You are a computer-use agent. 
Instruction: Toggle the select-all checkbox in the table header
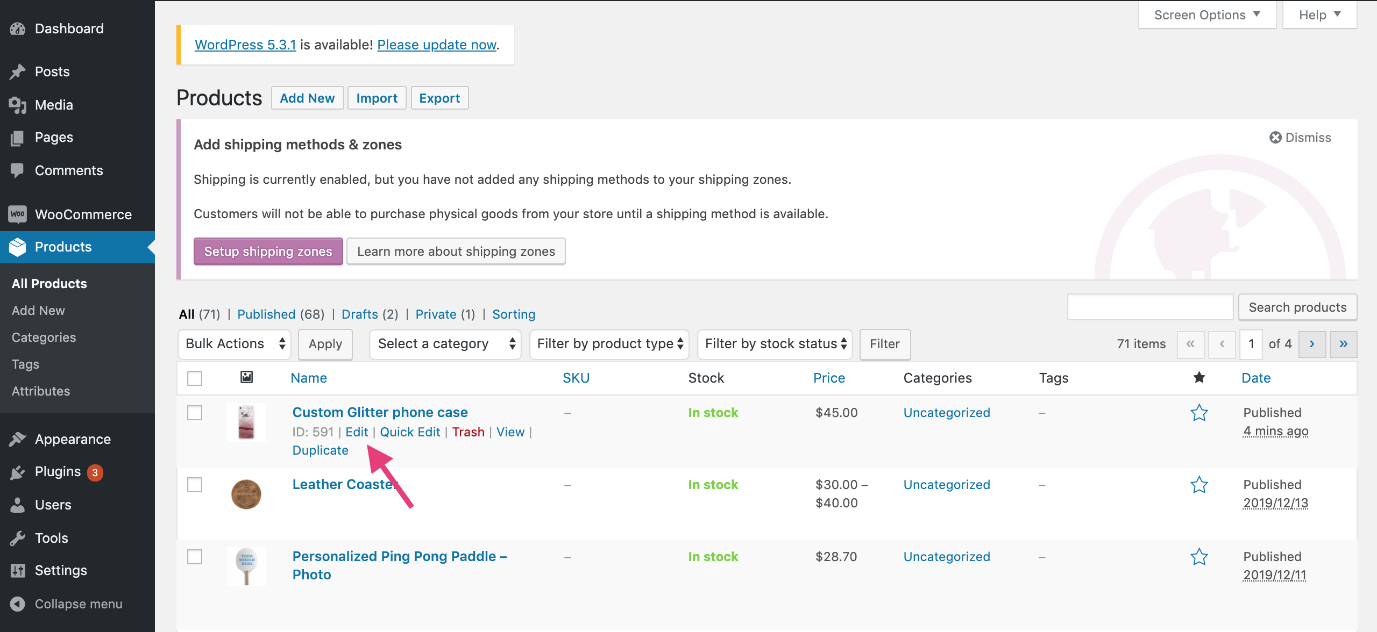coord(195,378)
